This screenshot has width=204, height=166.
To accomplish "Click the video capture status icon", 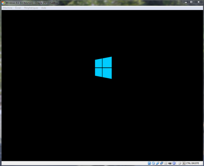I will (x=170, y=163).
